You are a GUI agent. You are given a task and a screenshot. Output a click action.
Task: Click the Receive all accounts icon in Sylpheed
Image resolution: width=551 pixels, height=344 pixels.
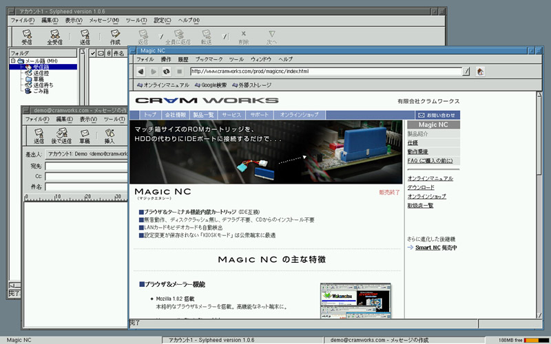(x=54, y=37)
